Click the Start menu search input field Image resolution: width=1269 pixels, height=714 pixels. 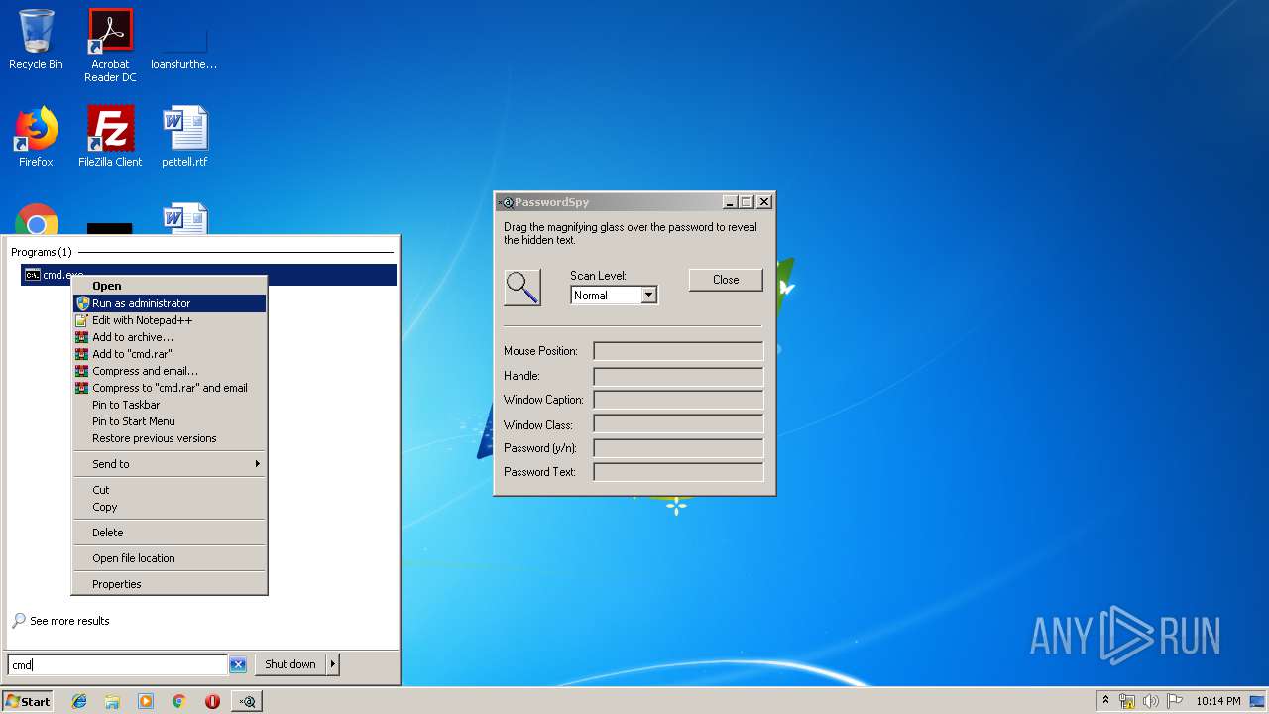point(118,665)
